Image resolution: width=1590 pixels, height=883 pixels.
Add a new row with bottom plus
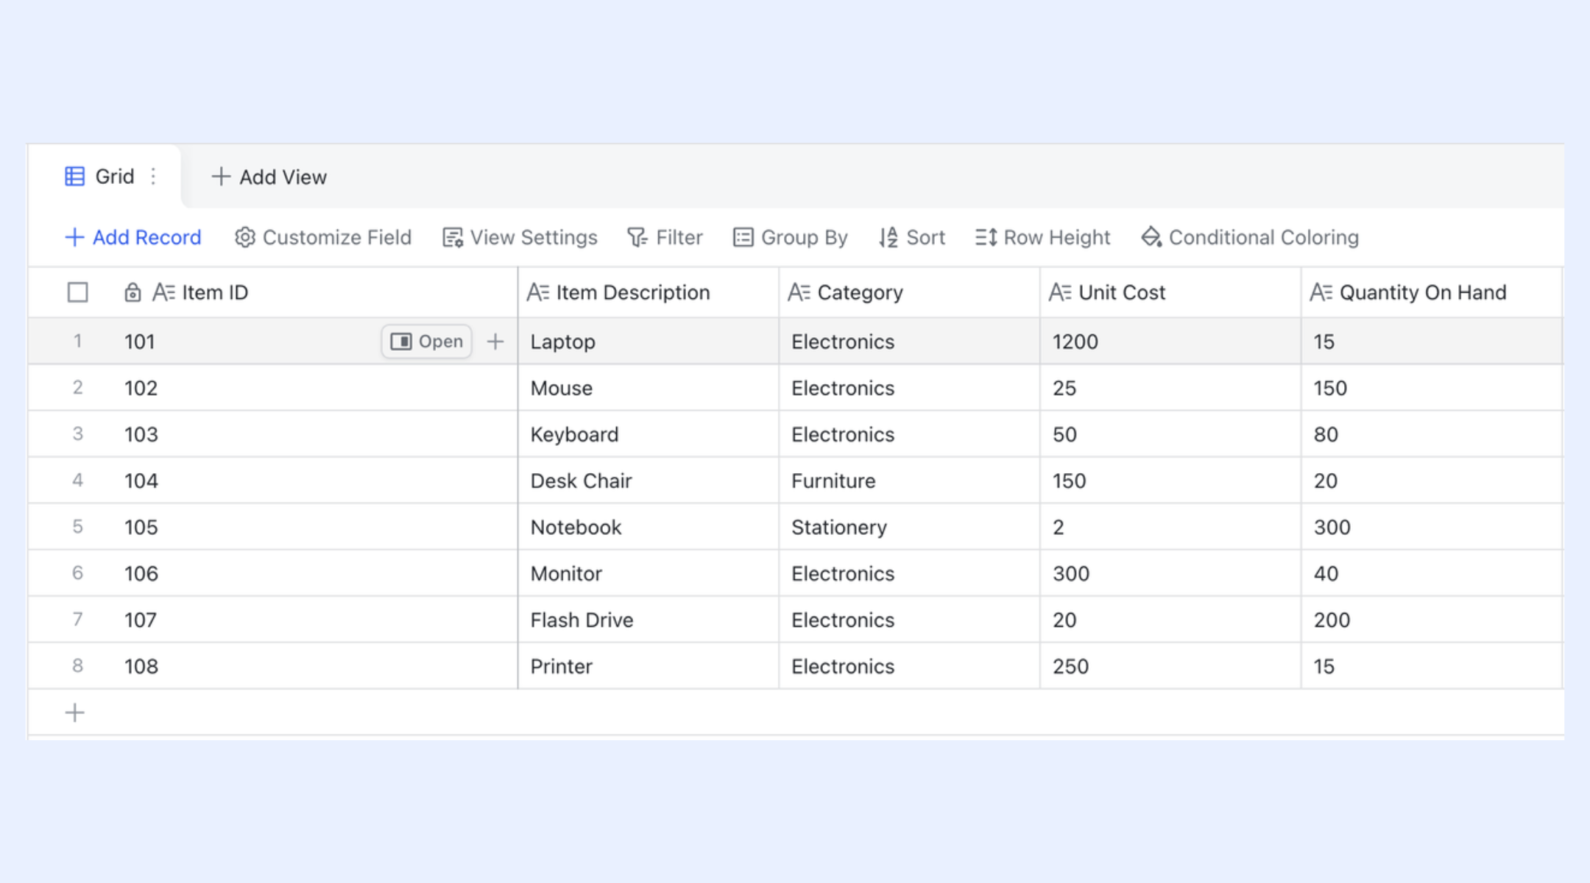coord(74,712)
